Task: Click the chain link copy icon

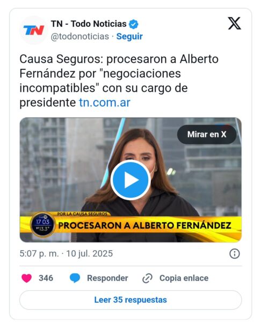Action: point(147,278)
